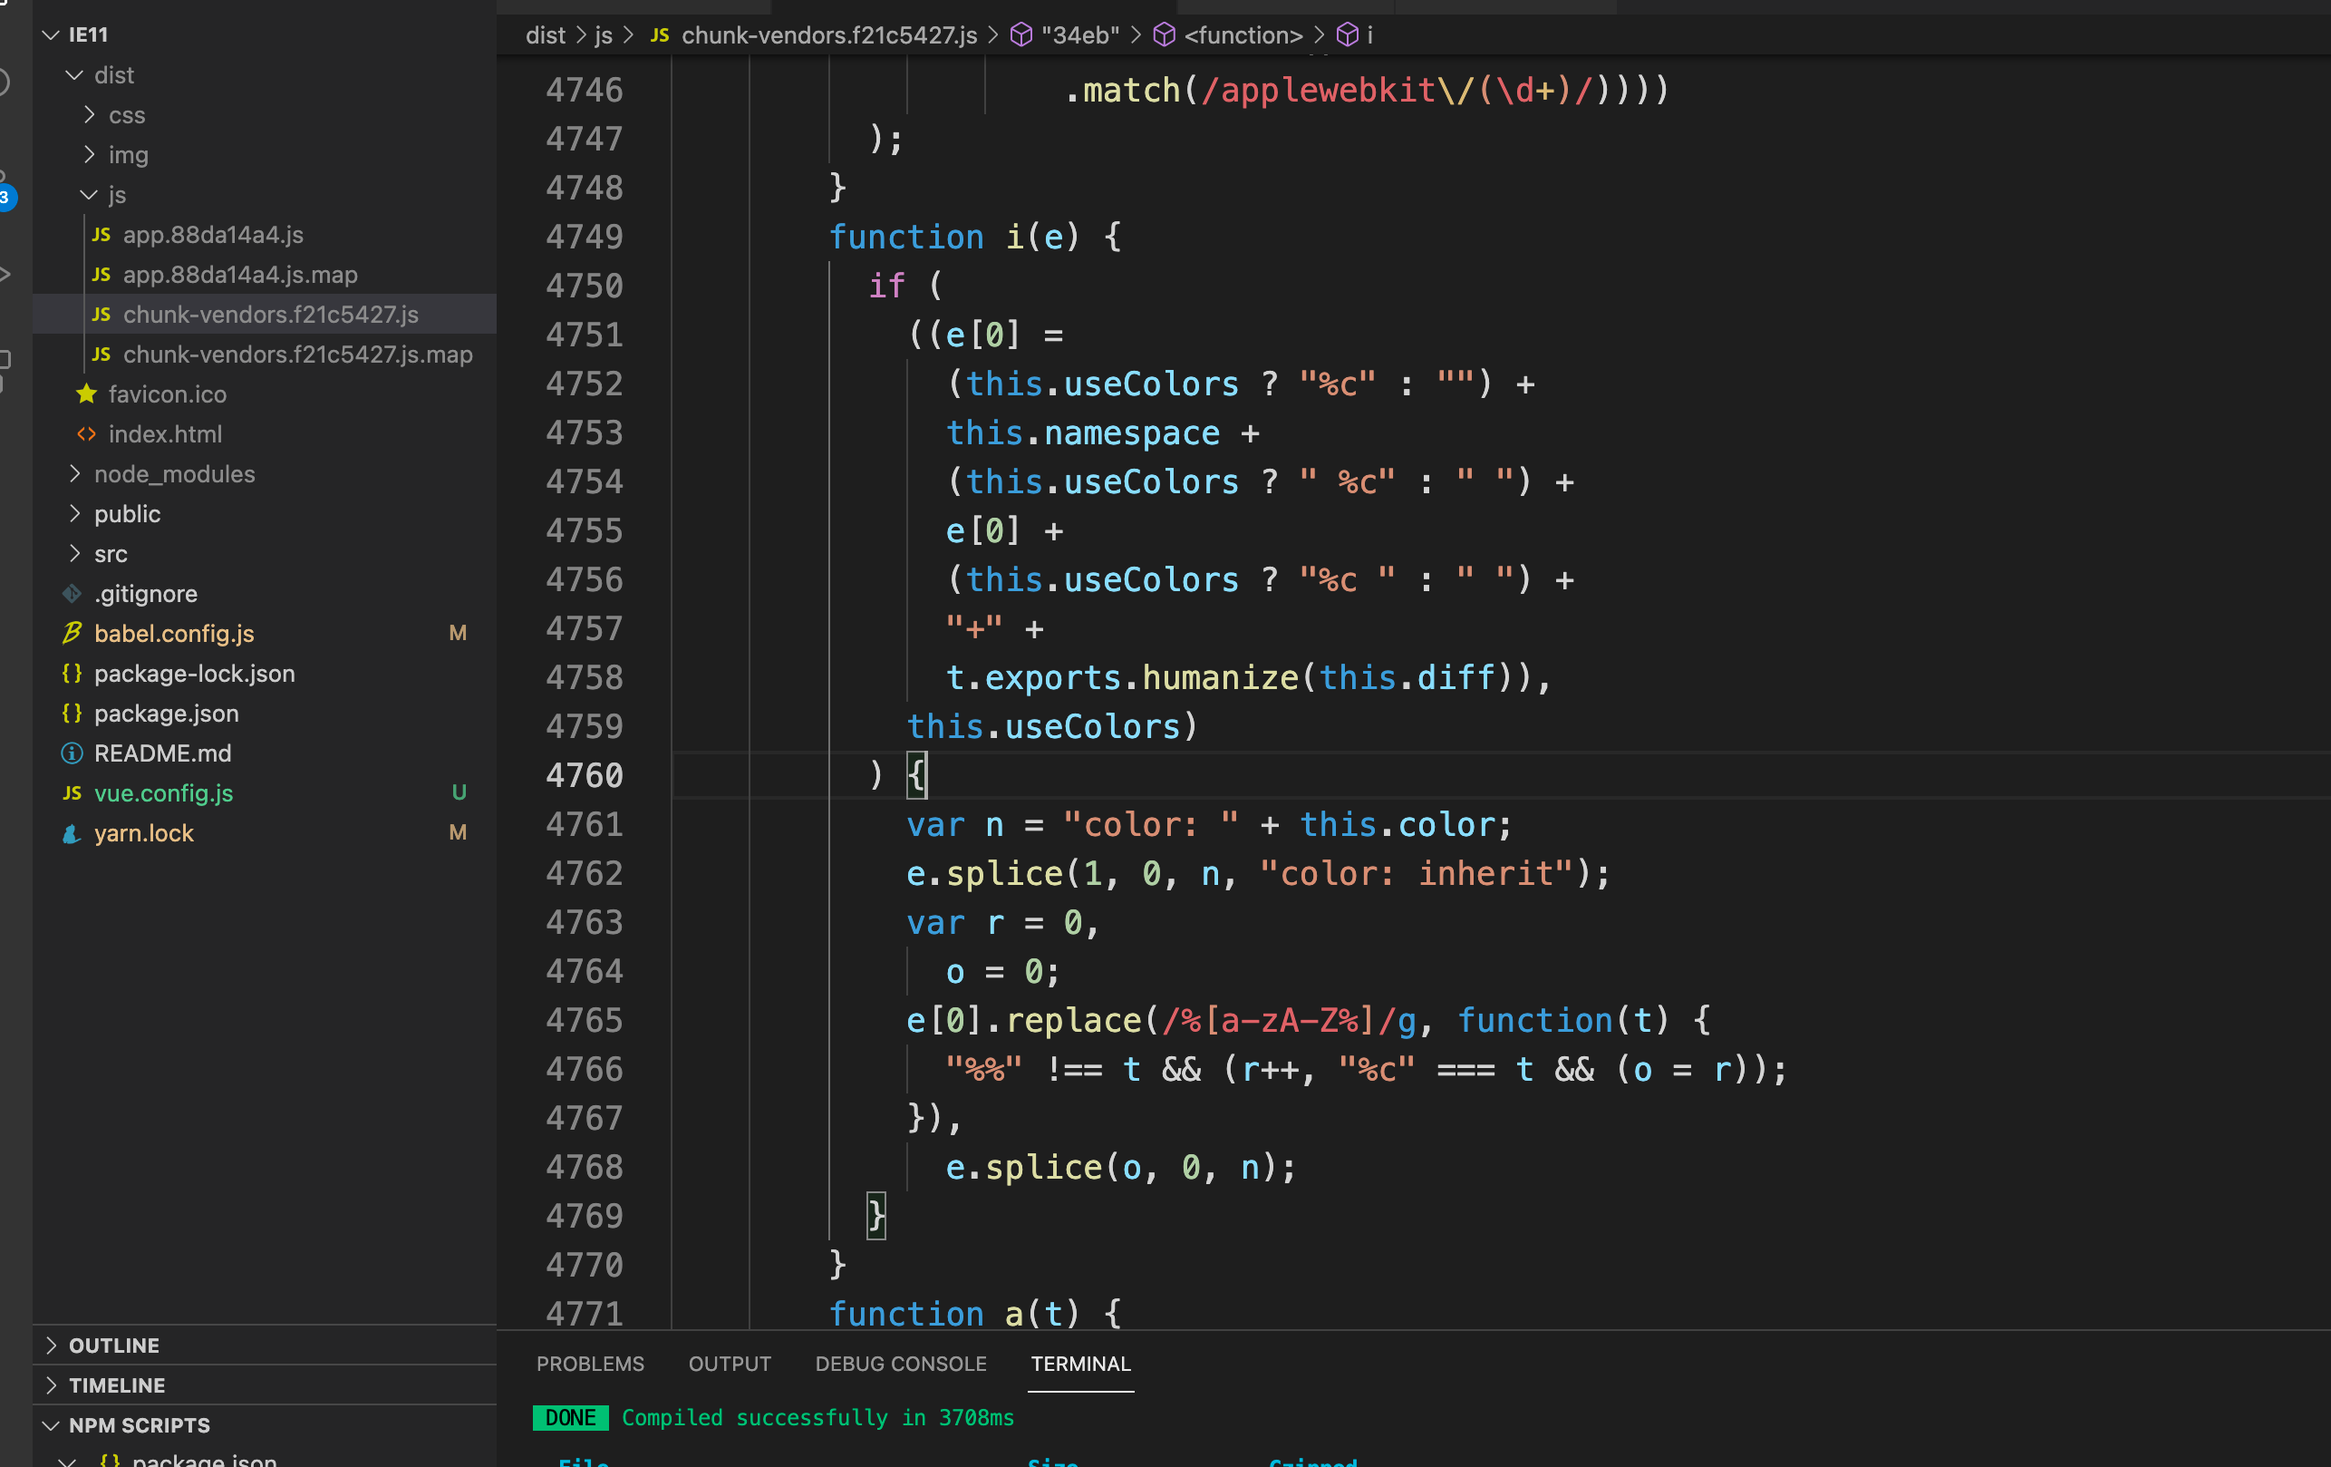Image resolution: width=2331 pixels, height=1467 pixels.
Task: Click the JS icon beside vue.config.js
Action: point(72,792)
